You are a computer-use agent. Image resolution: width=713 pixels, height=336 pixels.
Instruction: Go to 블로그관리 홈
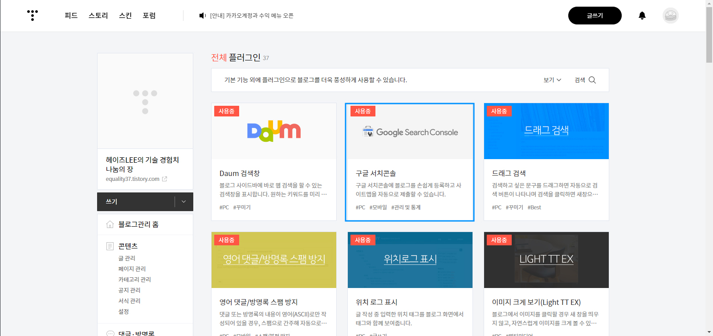tap(139, 224)
